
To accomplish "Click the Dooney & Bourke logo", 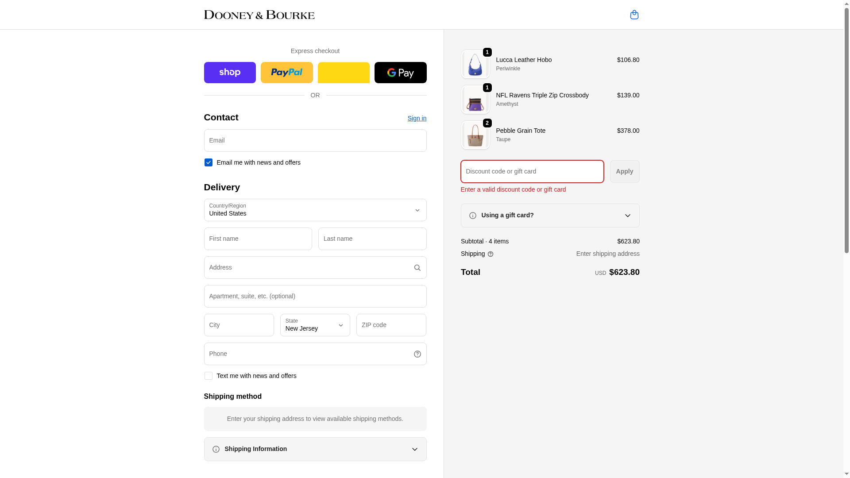I will [259, 15].
